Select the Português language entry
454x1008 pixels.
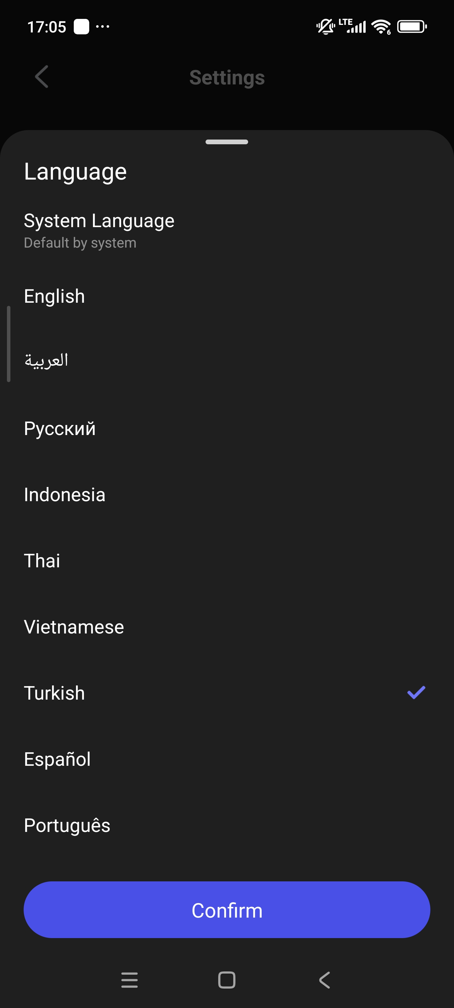pos(67,825)
